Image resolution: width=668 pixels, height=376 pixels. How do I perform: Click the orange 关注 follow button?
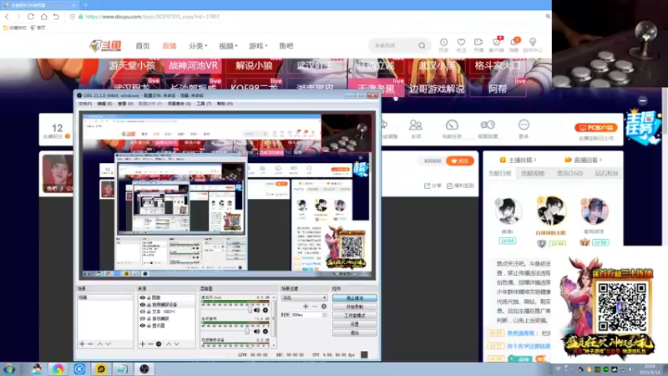point(460,160)
